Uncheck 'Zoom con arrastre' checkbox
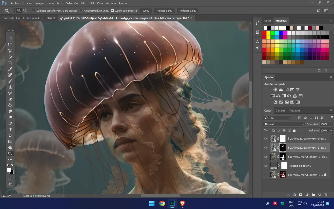334x209 pixels. [112, 11]
